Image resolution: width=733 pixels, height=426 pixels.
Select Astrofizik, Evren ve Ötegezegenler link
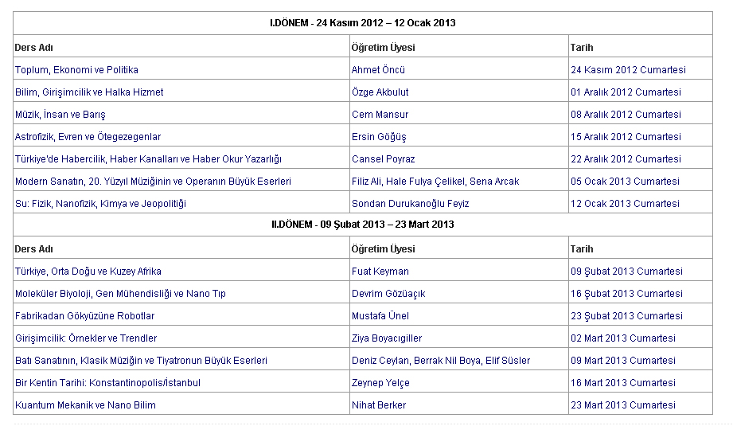click(x=88, y=137)
